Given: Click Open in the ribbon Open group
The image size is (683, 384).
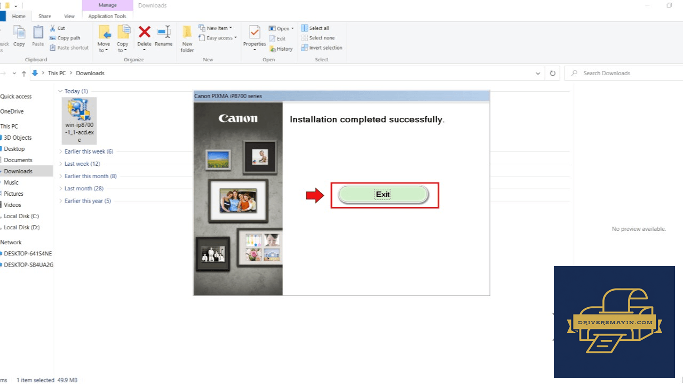Looking at the screenshot, I should [281, 28].
